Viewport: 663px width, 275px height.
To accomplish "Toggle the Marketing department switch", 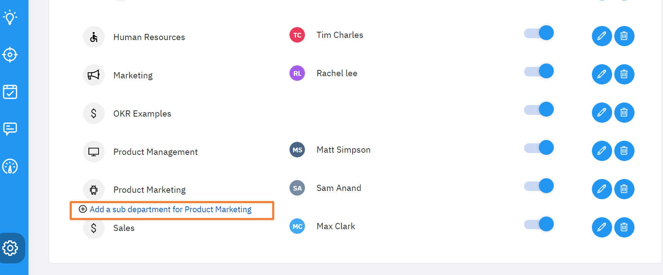I will click(539, 71).
